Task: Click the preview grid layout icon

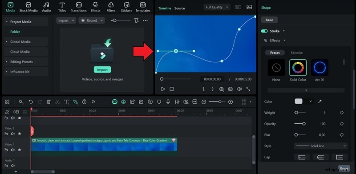Action: click(x=238, y=7)
